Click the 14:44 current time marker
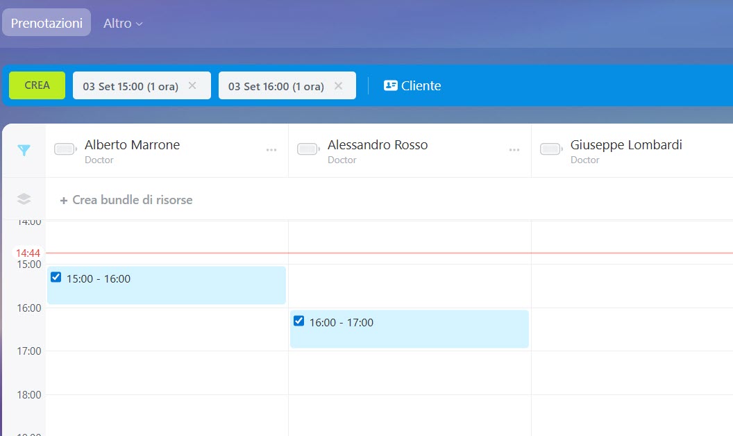733x436 pixels. coord(28,253)
